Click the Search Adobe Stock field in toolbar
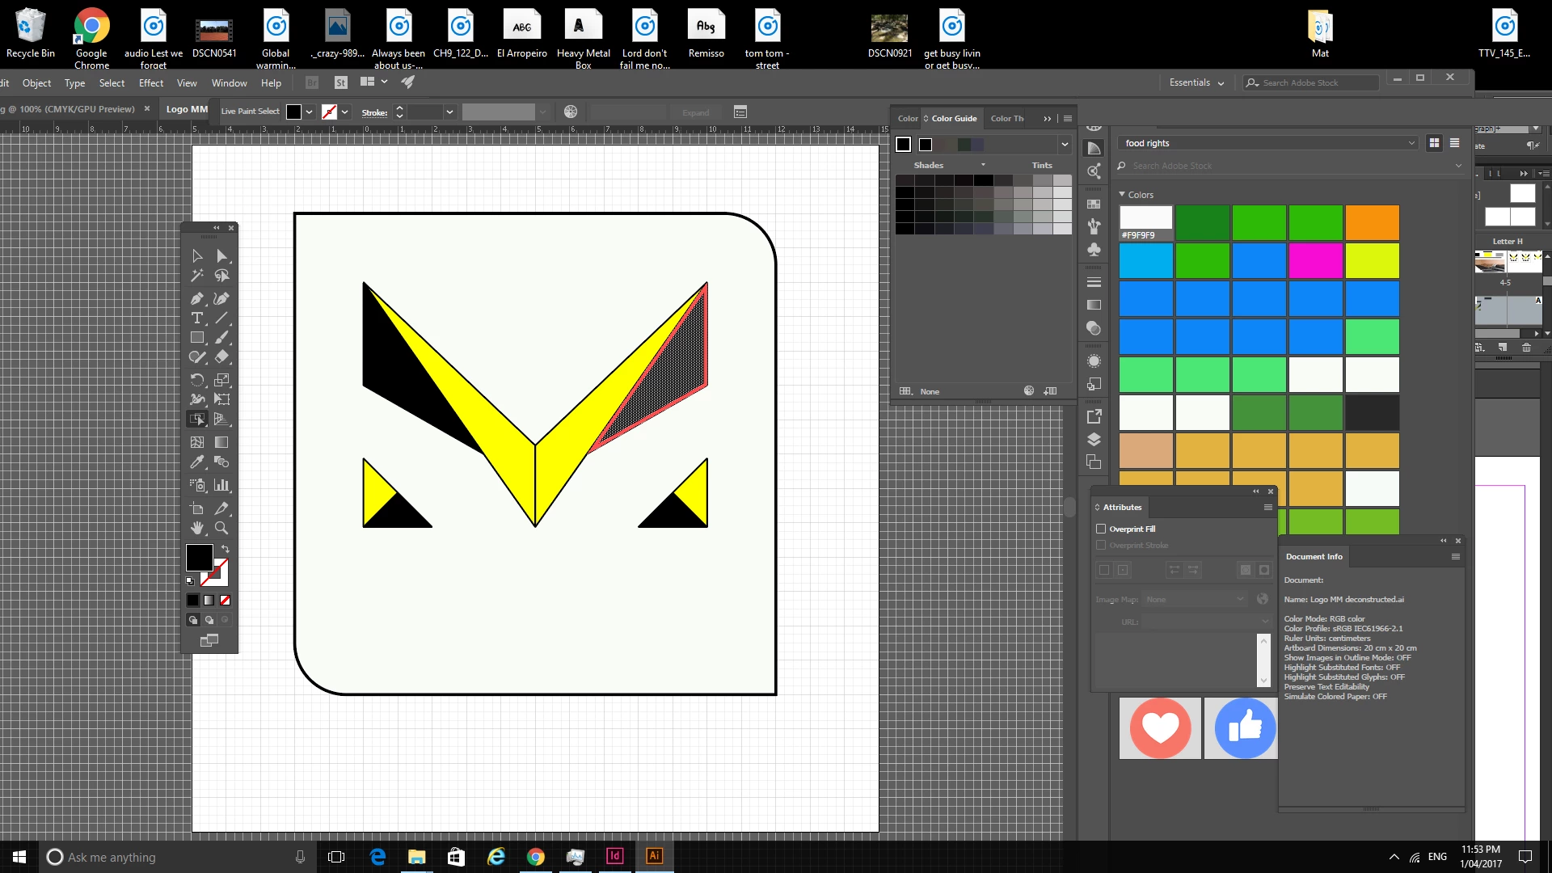 pos(1310,82)
